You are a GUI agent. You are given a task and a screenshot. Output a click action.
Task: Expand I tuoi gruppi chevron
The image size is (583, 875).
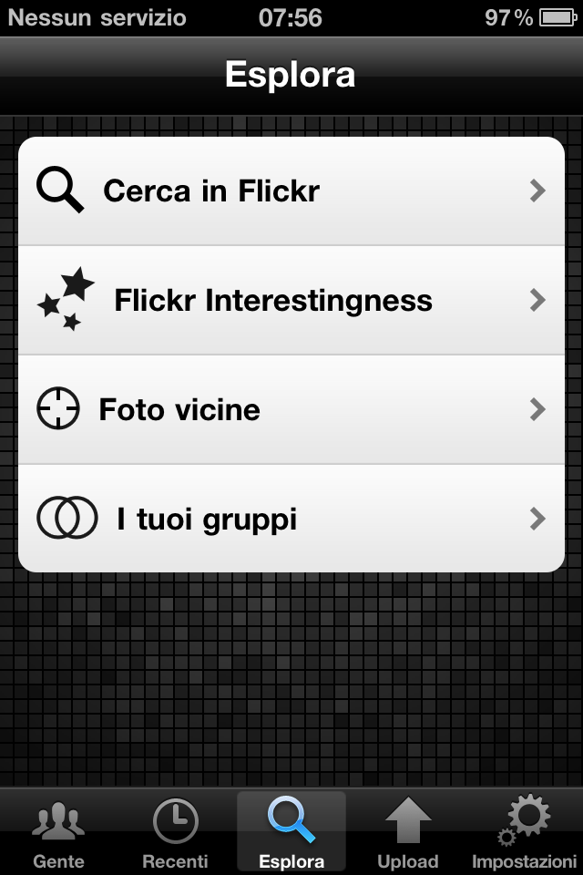click(537, 519)
